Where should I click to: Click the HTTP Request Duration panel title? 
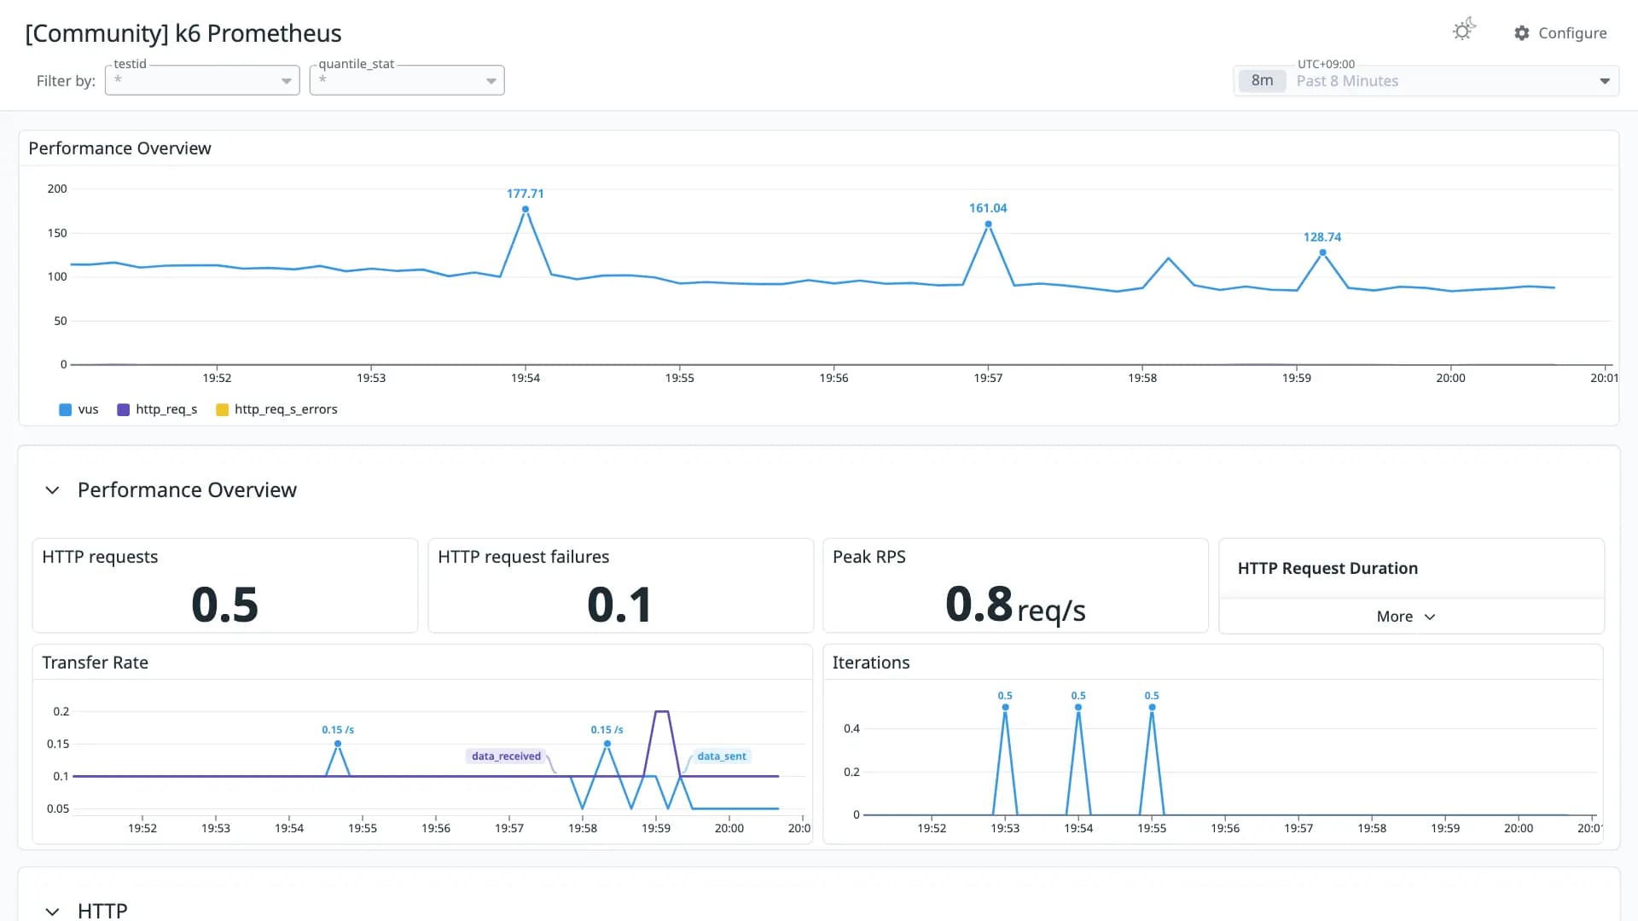[x=1327, y=569]
